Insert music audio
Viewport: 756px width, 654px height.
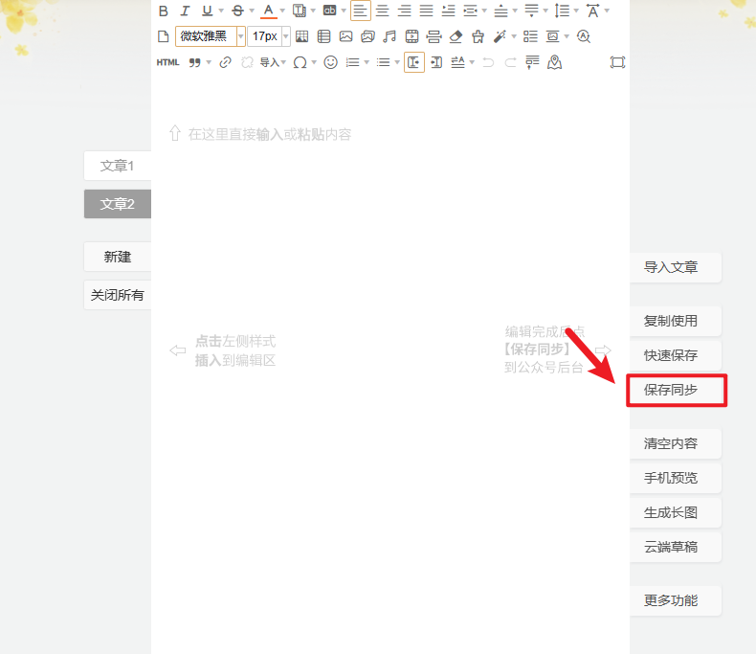click(389, 36)
